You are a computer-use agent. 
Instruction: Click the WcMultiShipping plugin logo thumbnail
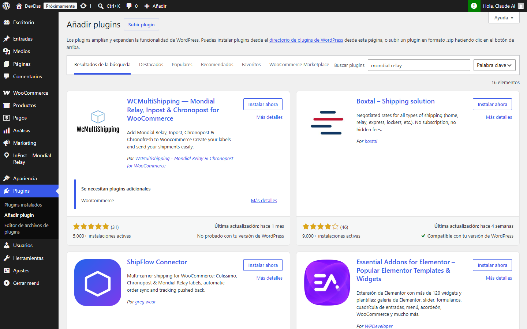[98, 122]
